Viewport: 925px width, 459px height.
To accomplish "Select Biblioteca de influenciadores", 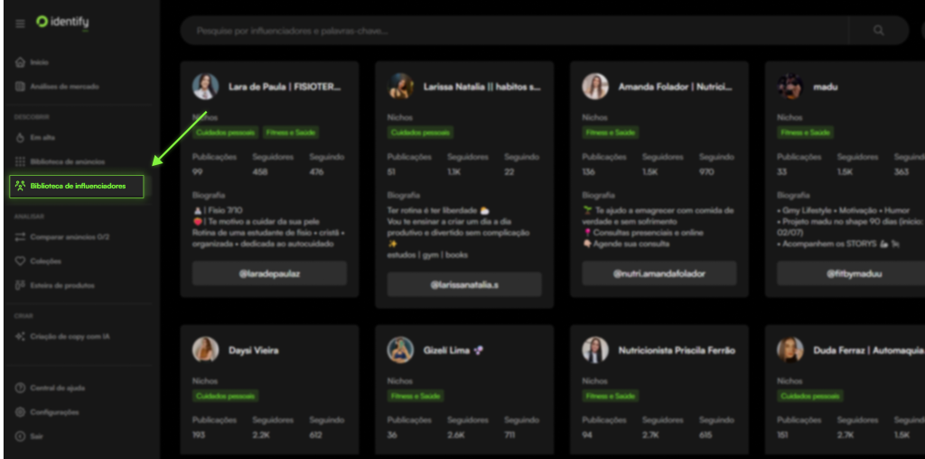I will 77,187.
